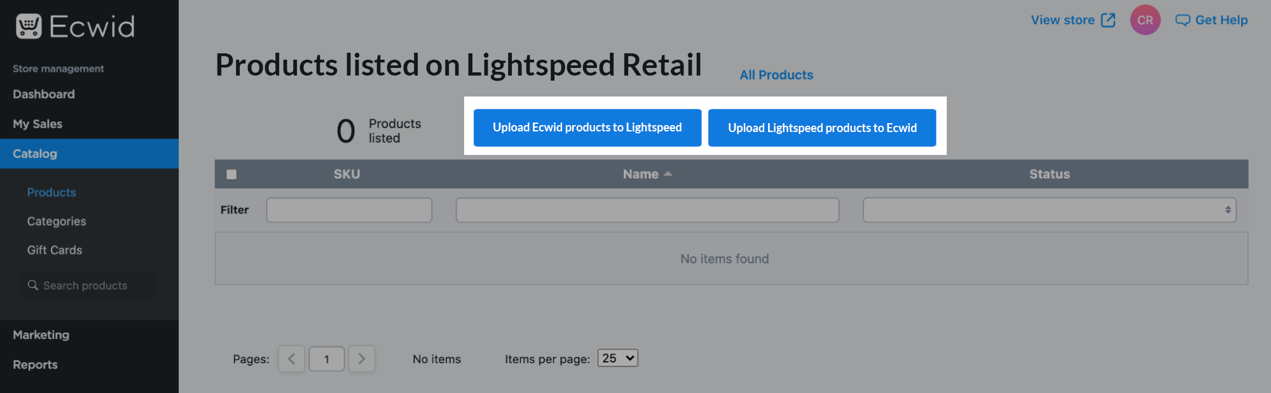The height and width of the screenshot is (393, 1271).
Task: Open the CR user avatar menu
Action: click(x=1145, y=20)
